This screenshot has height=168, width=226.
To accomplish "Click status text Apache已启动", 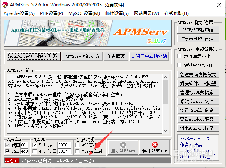I will coord(37,161).
